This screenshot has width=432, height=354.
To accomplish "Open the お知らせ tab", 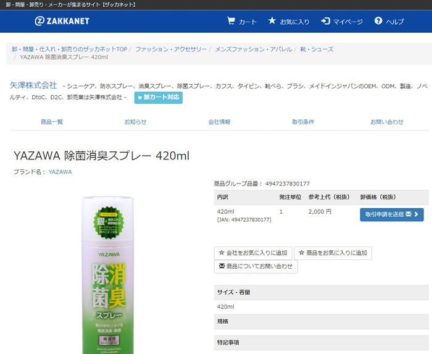I will [x=135, y=122].
